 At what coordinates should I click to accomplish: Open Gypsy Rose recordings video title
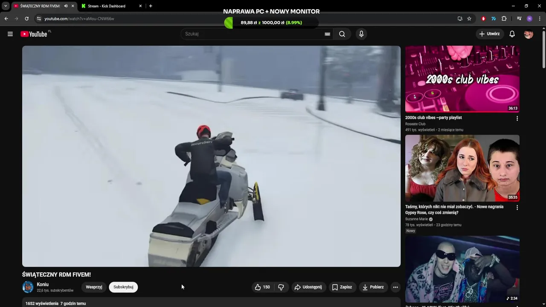[454, 209]
